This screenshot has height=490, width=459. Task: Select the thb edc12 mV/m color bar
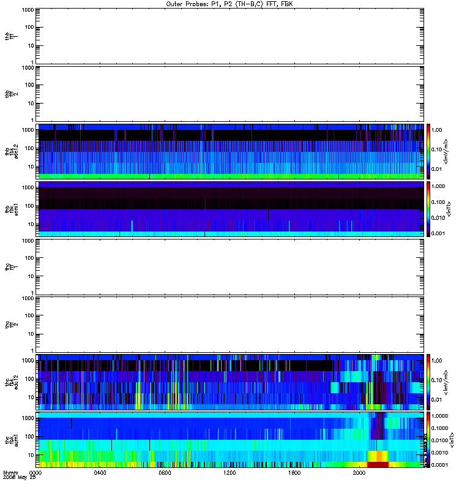[428, 151]
